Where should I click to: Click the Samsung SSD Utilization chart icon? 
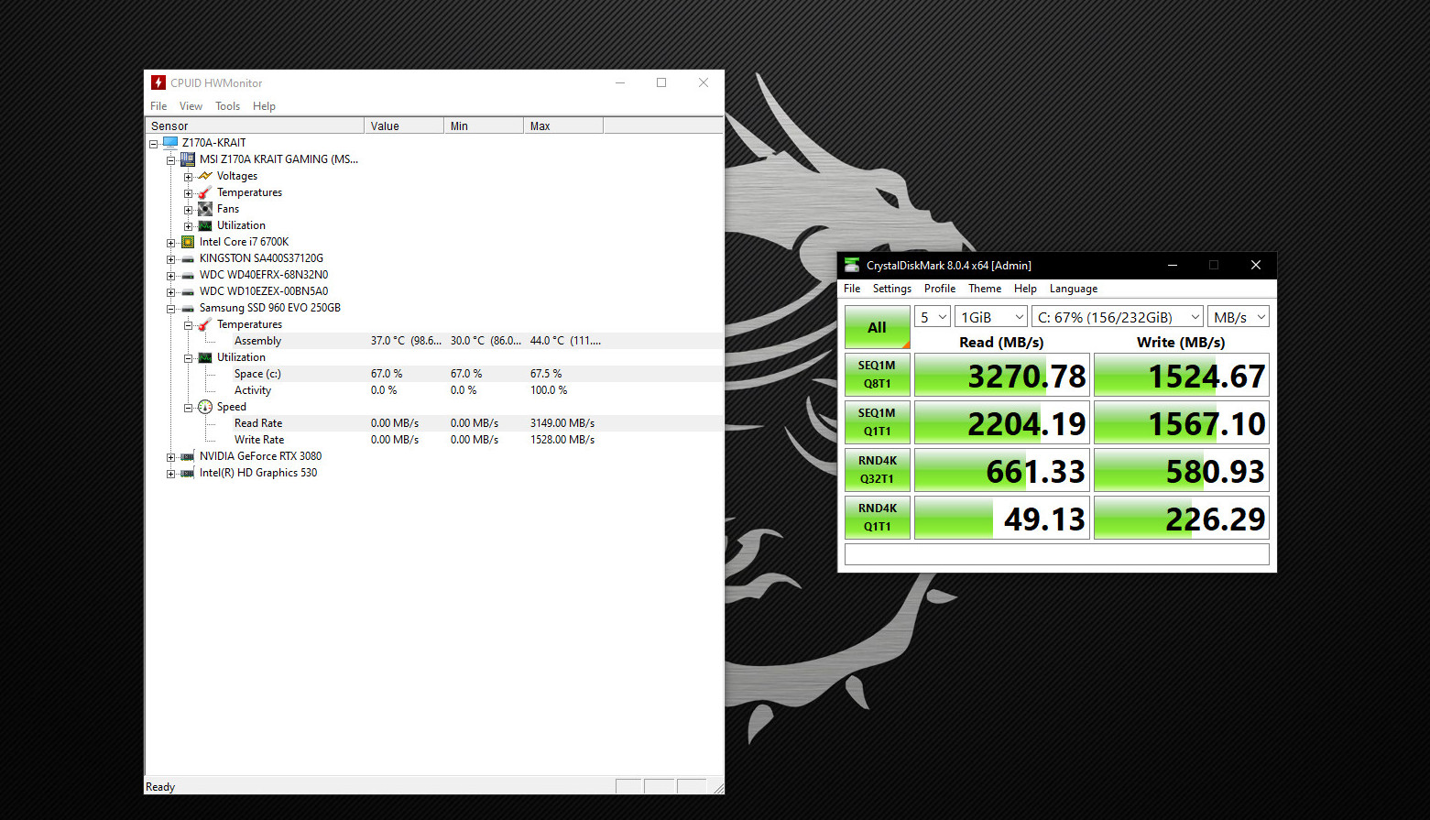[x=205, y=357]
